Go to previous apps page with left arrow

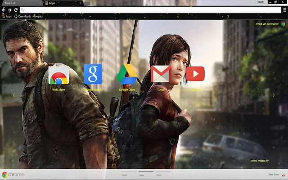14,95
